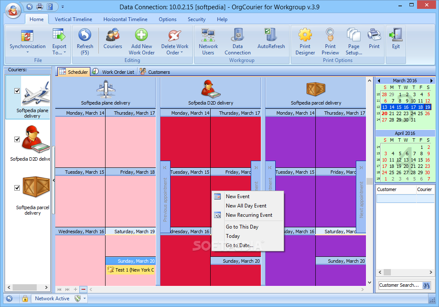Click Previous appointment button in D2D column

(165, 197)
